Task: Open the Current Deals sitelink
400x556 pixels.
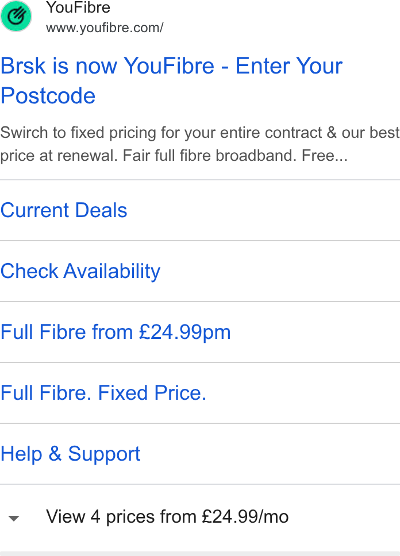Action: point(64,210)
